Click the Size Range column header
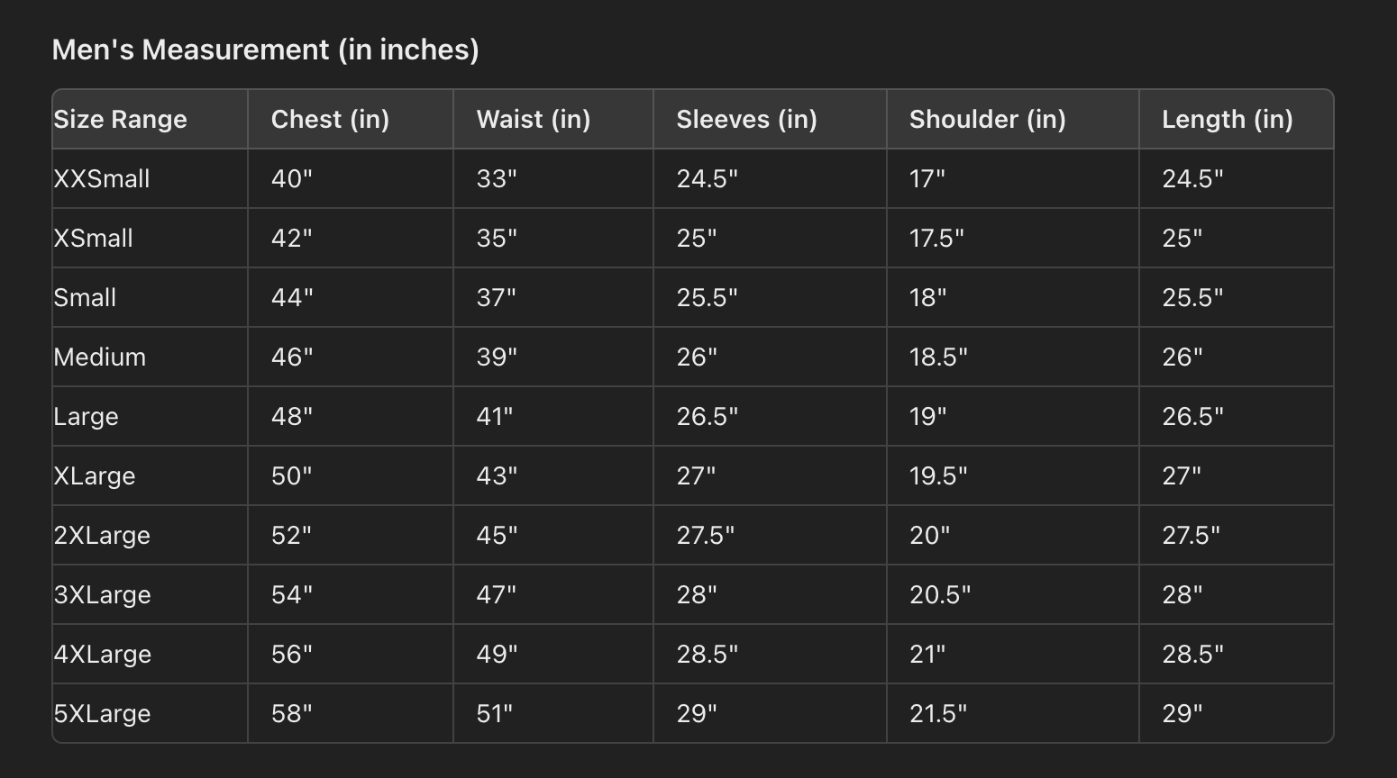Image resolution: width=1397 pixels, height=778 pixels. coord(120,119)
